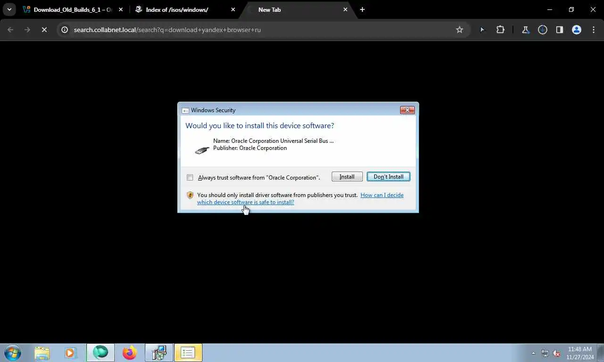Open the Windows Start menu
The height and width of the screenshot is (362, 604).
13,353
